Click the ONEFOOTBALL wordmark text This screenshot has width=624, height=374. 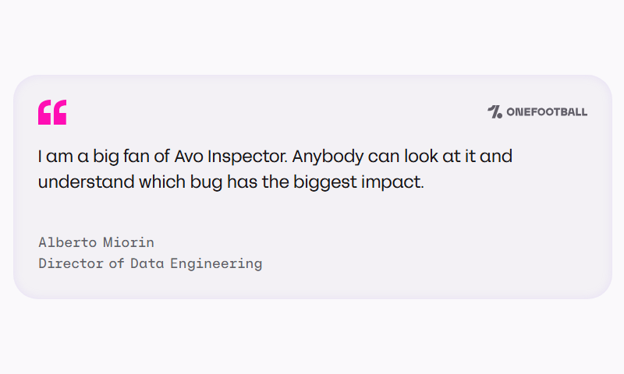[547, 112]
